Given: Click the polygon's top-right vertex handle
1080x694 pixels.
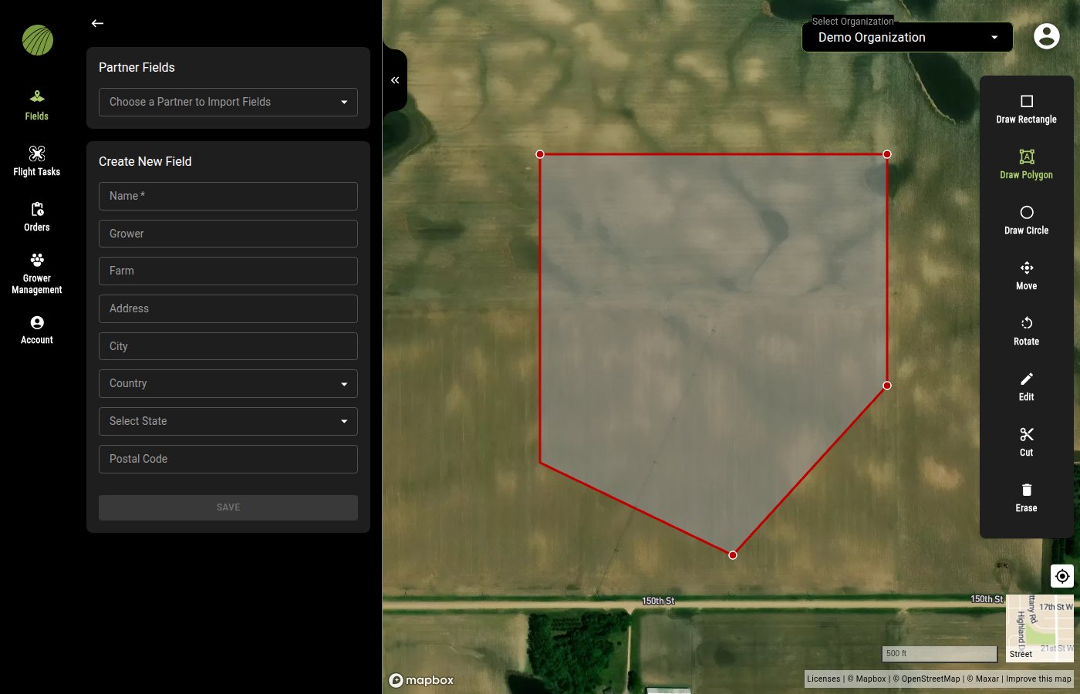Looking at the screenshot, I should point(887,154).
